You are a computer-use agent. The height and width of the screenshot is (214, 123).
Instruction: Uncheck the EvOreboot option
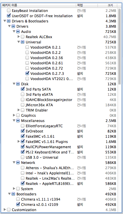pyautogui.click(x=23, y=131)
